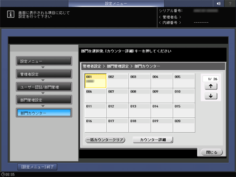Select department cell 007
This screenshot has height=177, width=236.
(x=118, y=95)
